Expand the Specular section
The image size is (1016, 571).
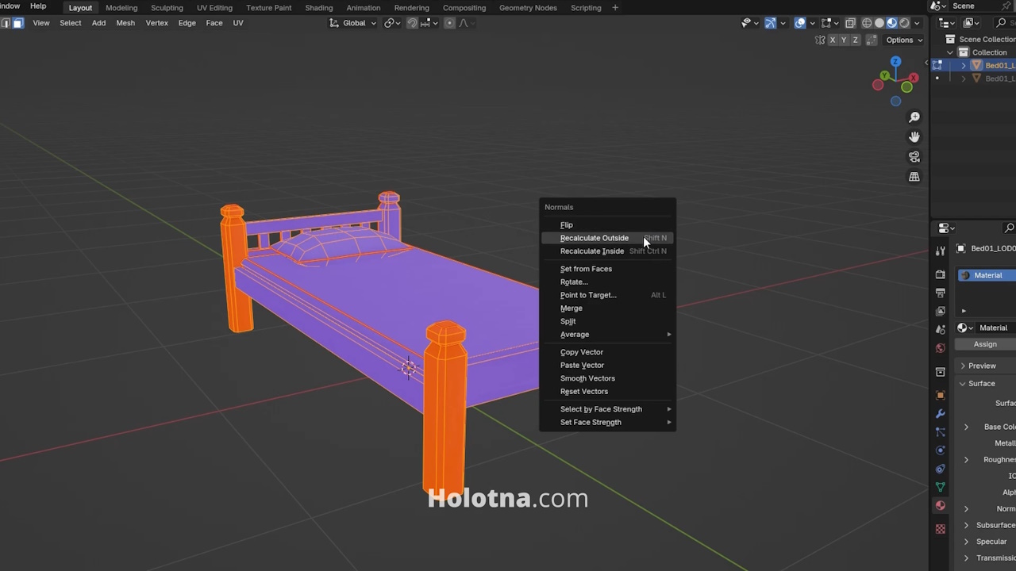966,542
